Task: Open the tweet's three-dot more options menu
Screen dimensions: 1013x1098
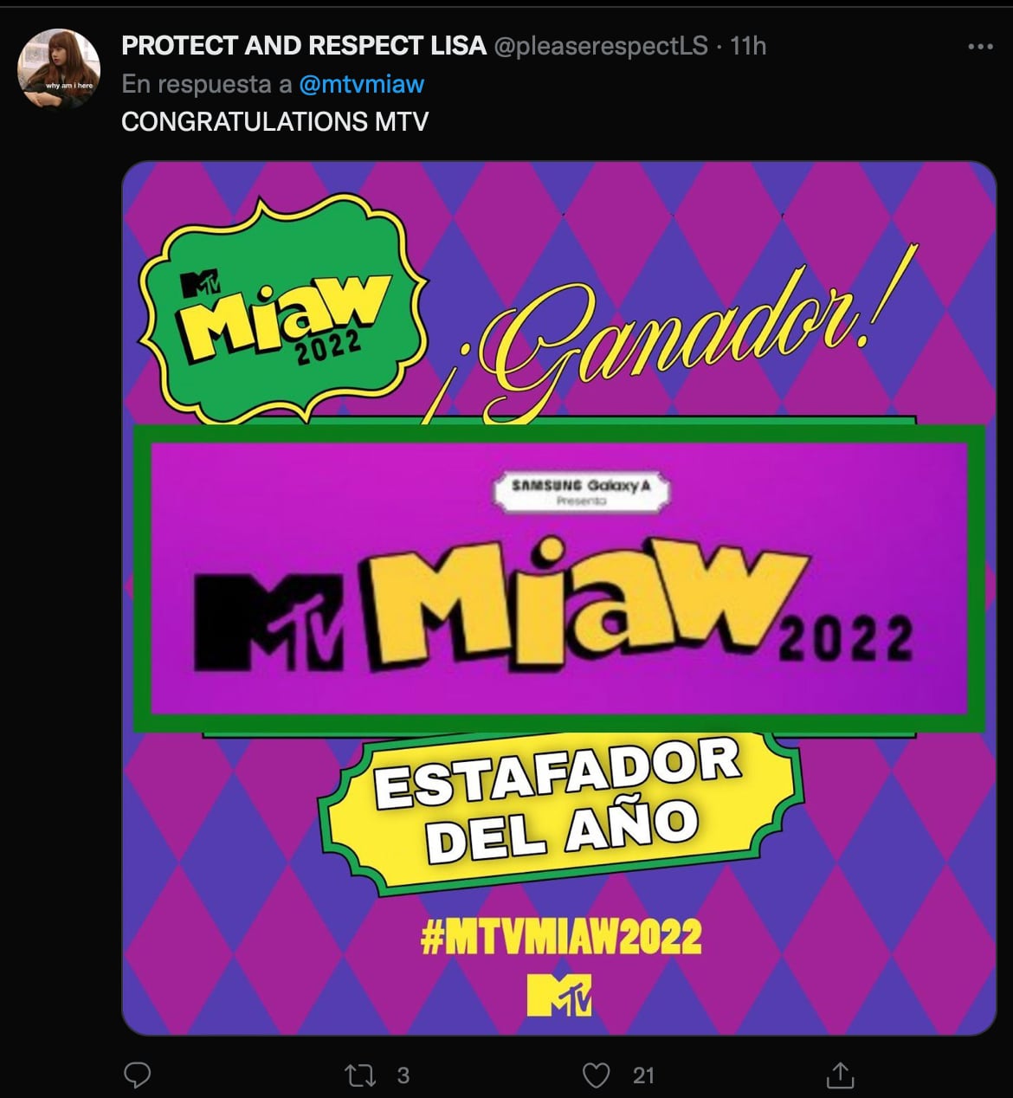Action: [979, 47]
